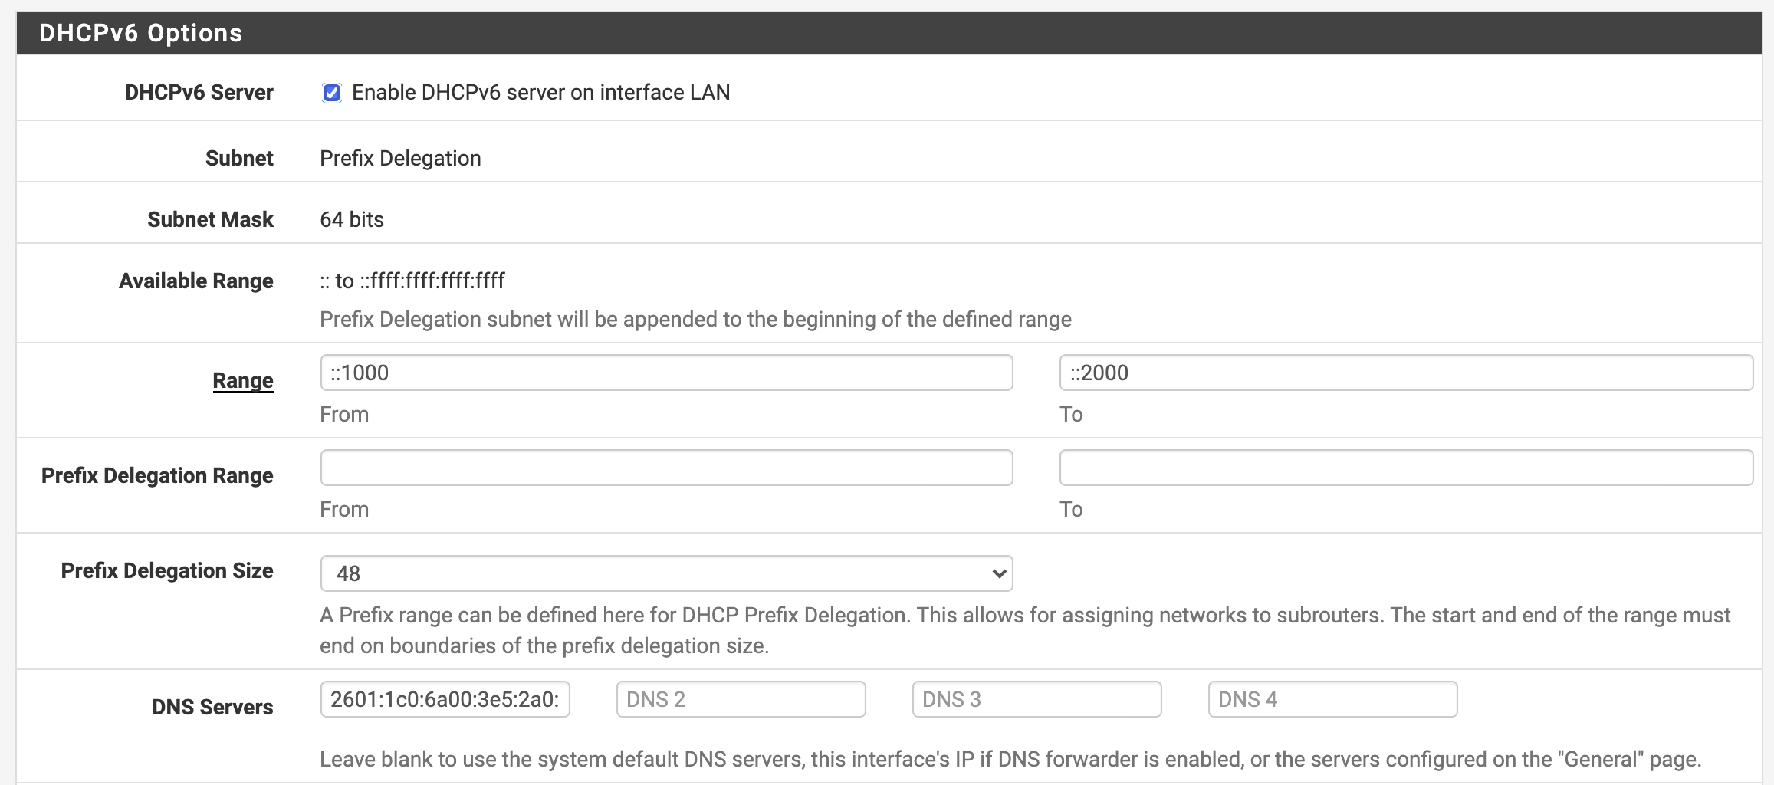Click the empty Prefix Delegation Range To field

pos(1405,468)
